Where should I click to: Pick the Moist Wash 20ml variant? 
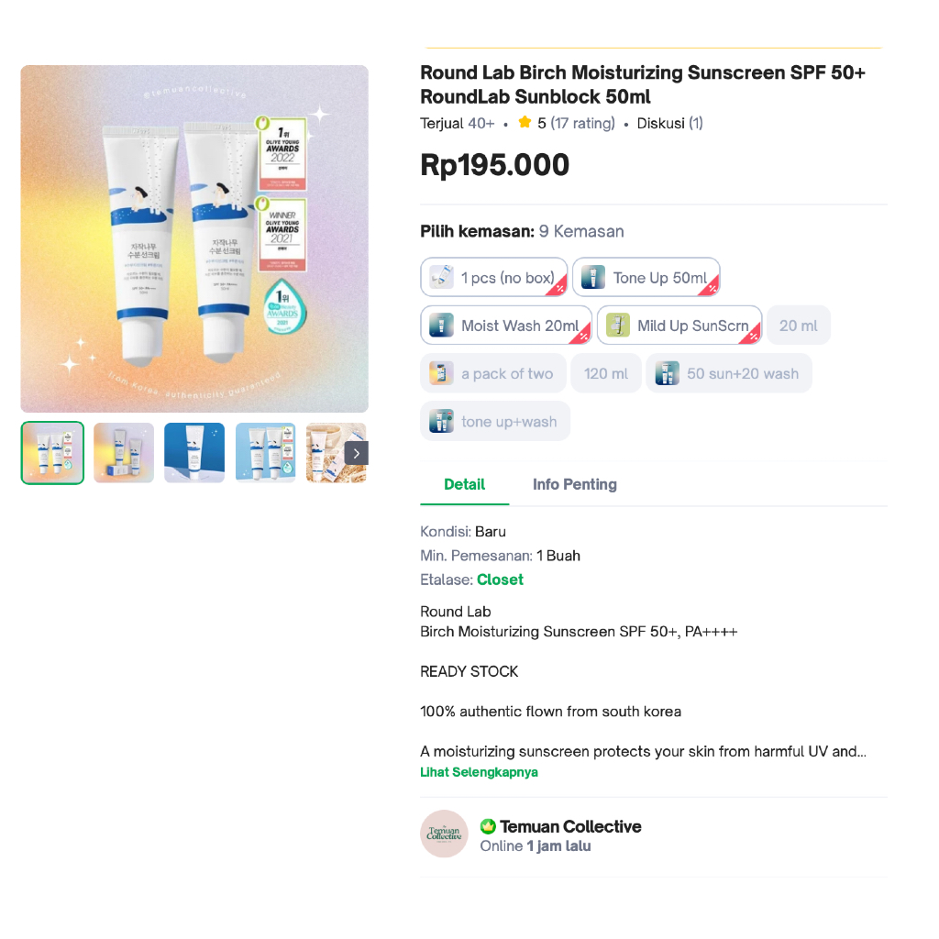[506, 326]
